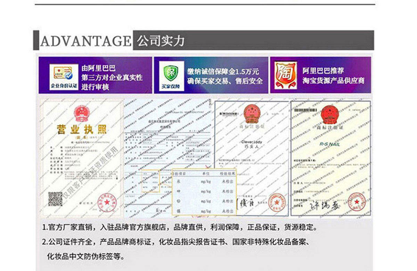Click the 砷 row in the test table
Screen dimensions: 417x271
[204, 191]
